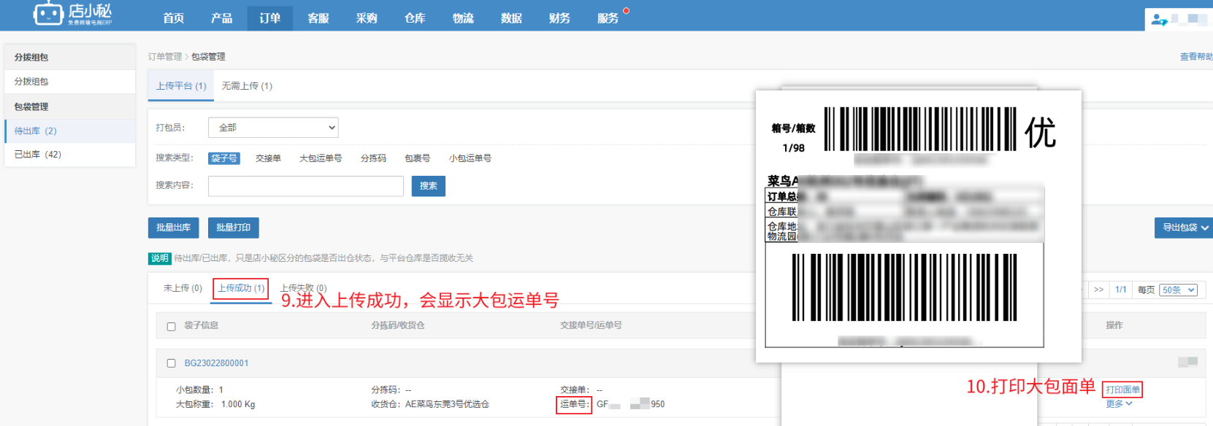
Task: Click the 收货仓 value AE菜鸟东莞3号优选仓
Action: [x=448, y=404]
